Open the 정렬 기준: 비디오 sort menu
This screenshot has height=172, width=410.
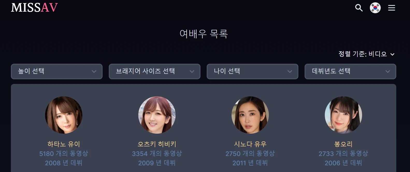click(x=366, y=54)
